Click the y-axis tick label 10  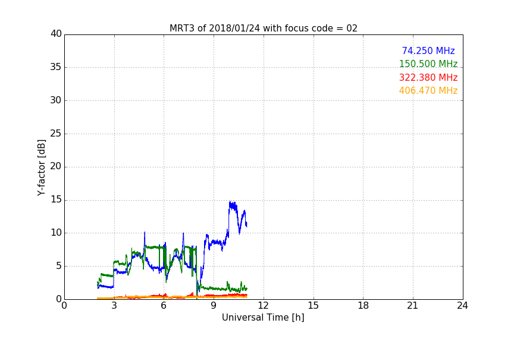pyautogui.click(x=56, y=233)
